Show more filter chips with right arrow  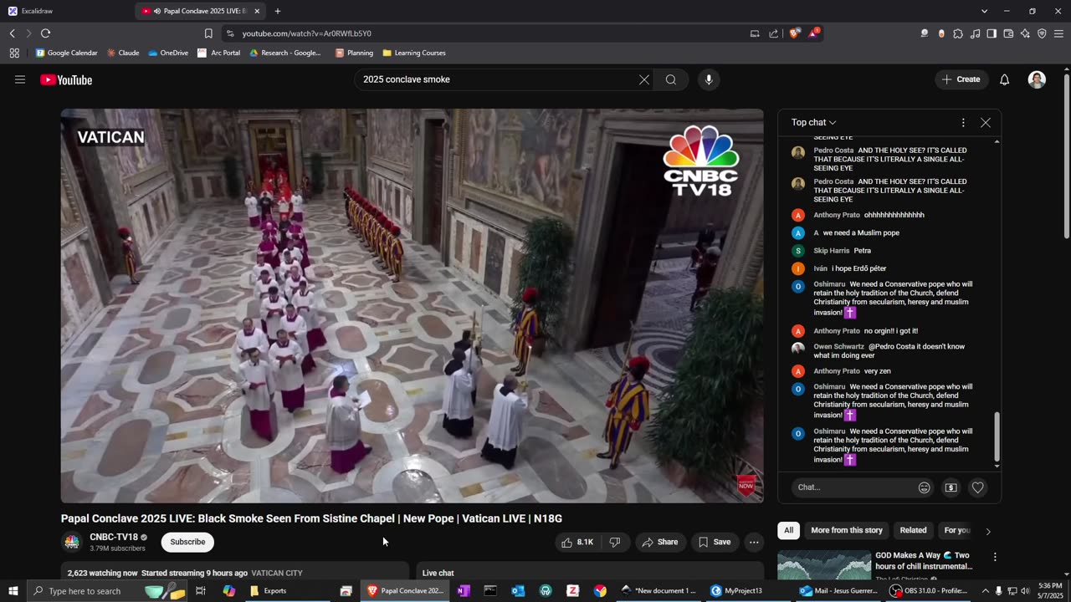987,531
